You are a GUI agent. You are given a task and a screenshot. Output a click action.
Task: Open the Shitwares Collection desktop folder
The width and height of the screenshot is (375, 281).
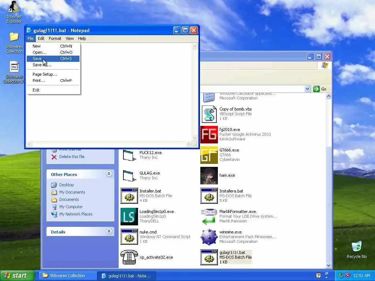click(x=14, y=42)
